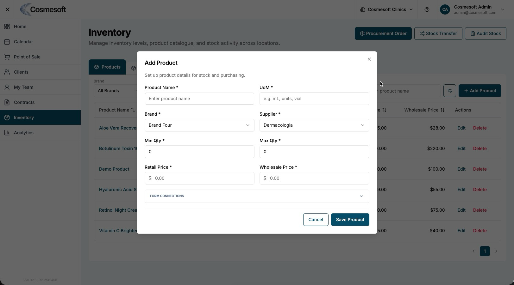Open the help question mark icon

(427, 9)
